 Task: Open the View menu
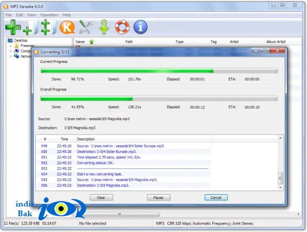(x=32, y=15)
